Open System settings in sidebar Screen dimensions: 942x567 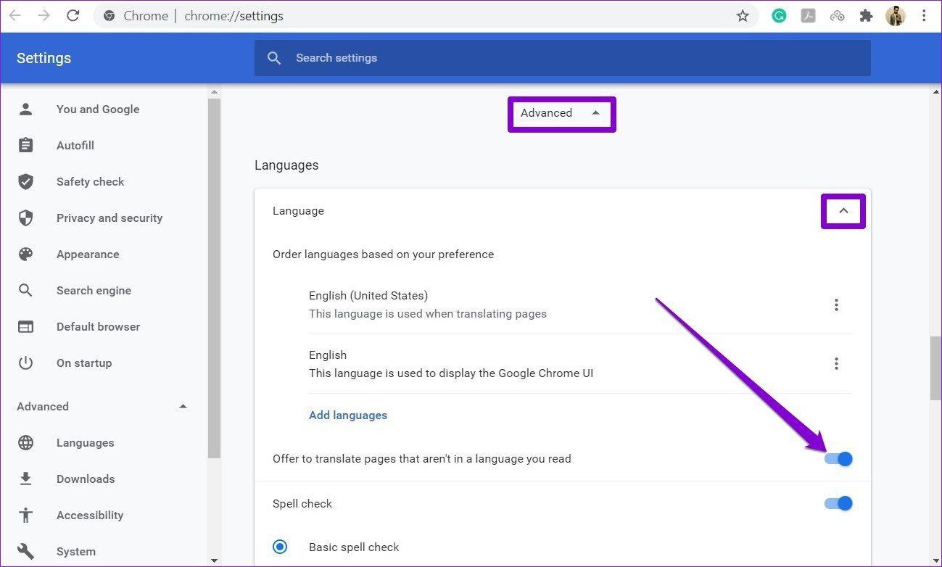76,552
